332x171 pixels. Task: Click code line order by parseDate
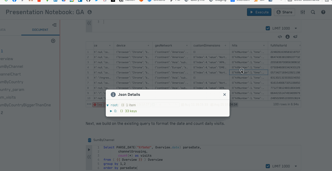tap(120, 168)
